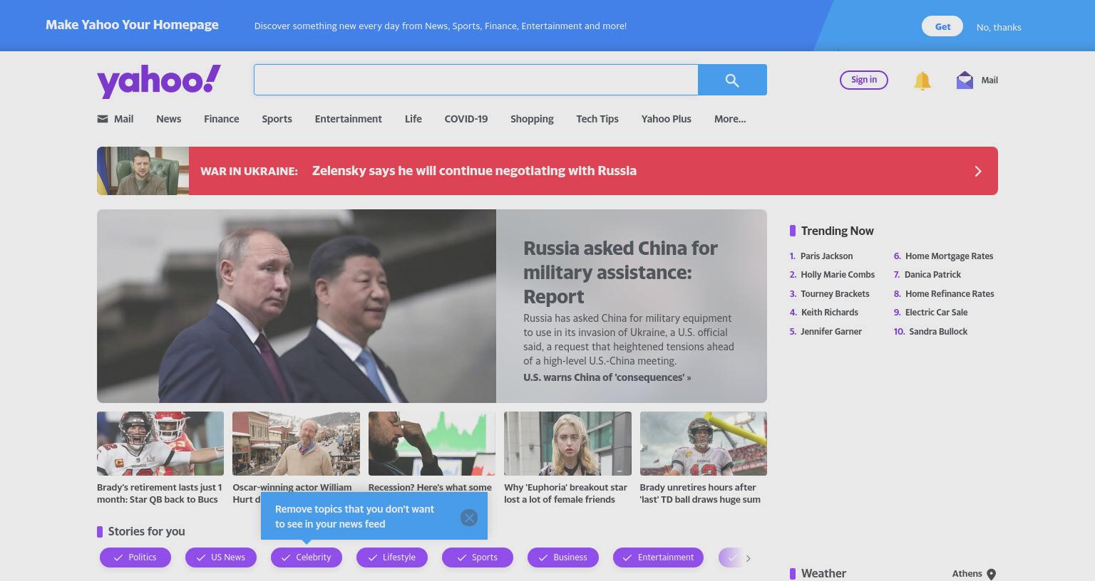Click Recession? Here's what some headline
Screen dimensions: 1095x581
coord(430,488)
